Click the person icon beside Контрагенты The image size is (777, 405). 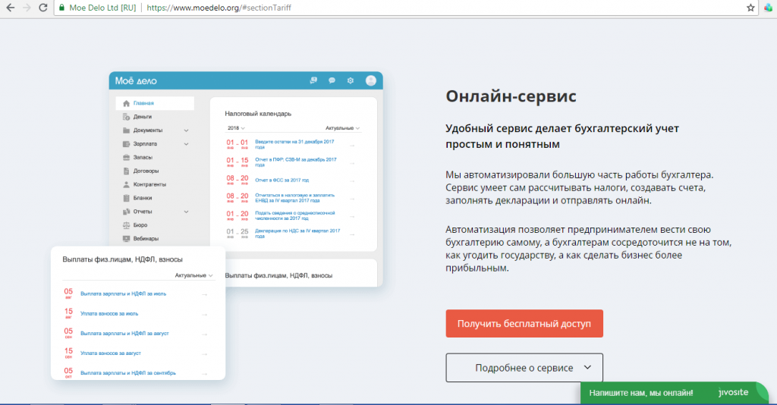point(126,184)
